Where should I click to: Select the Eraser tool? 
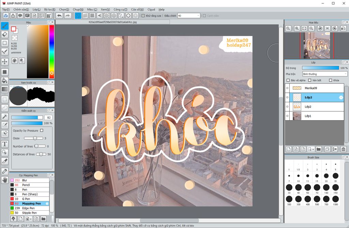(x=5, y=34)
